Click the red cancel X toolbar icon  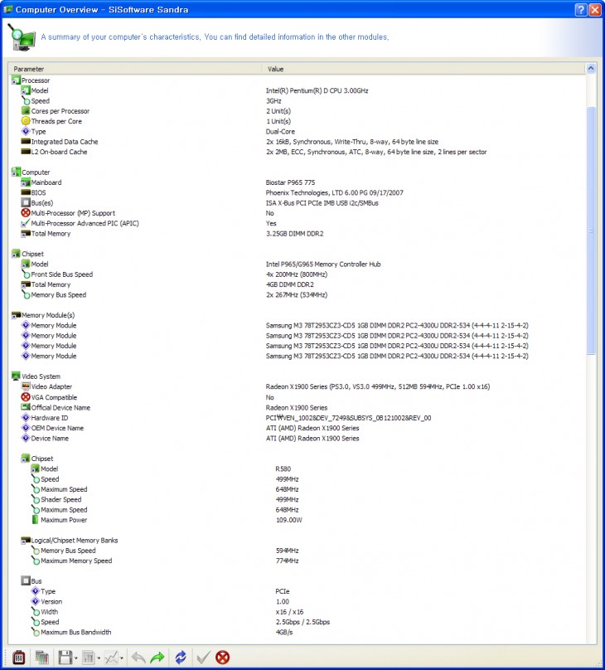click(223, 658)
